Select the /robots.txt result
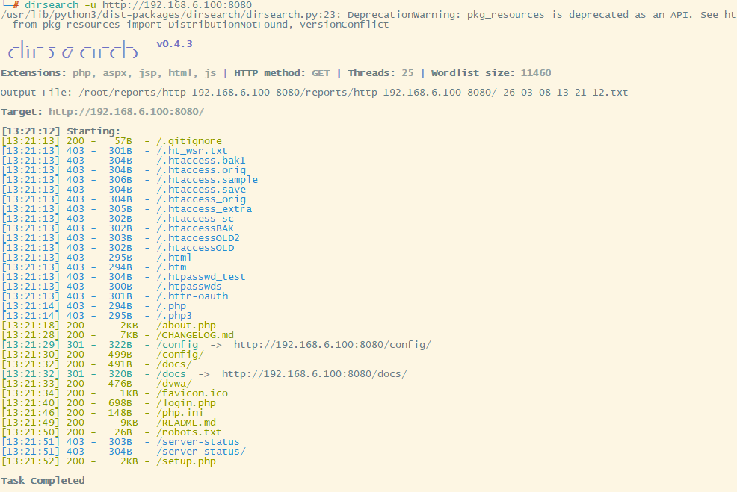Image resolution: width=737 pixels, height=492 pixels. click(x=189, y=432)
